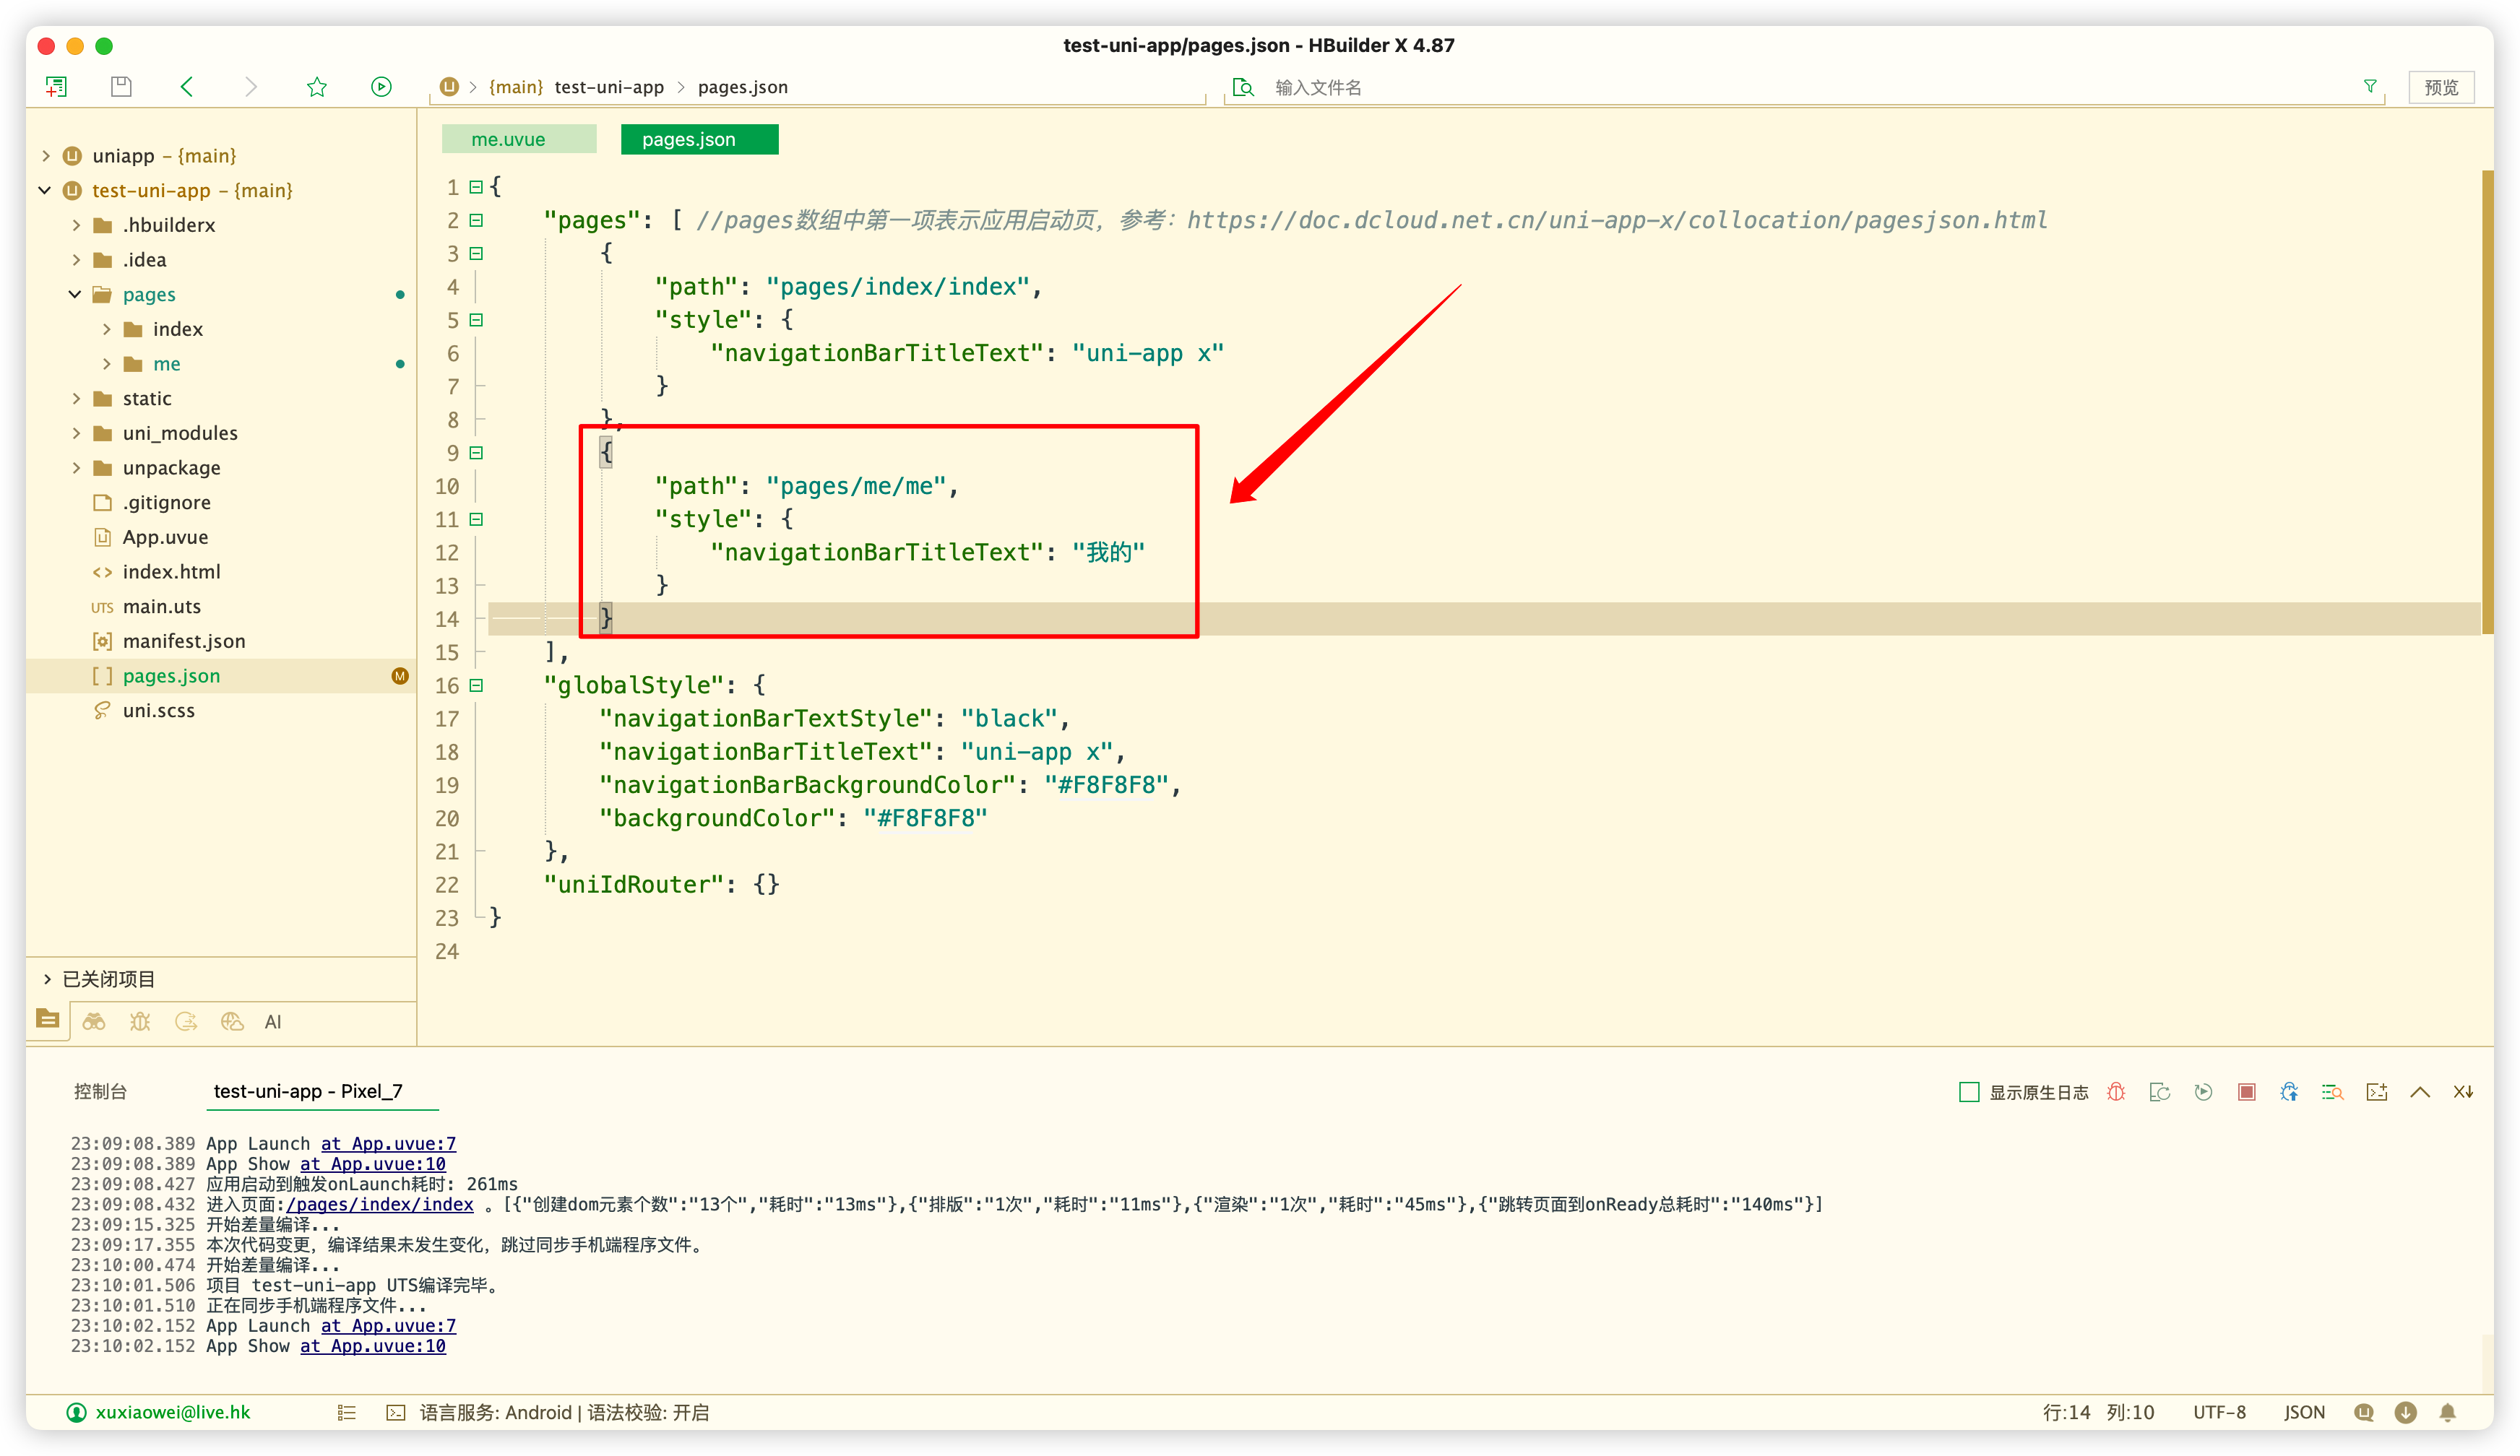Click the filter funnel icon

(2369, 87)
